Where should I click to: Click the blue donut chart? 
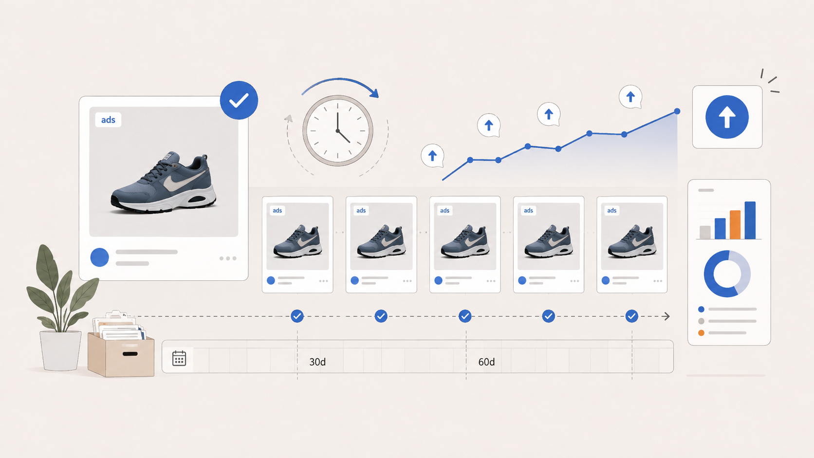click(727, 274)
